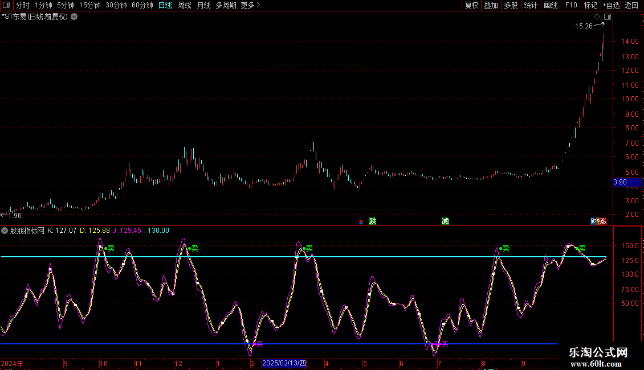
Task: Toggle the left sidebar panel icon
Action: coord(6,5)
